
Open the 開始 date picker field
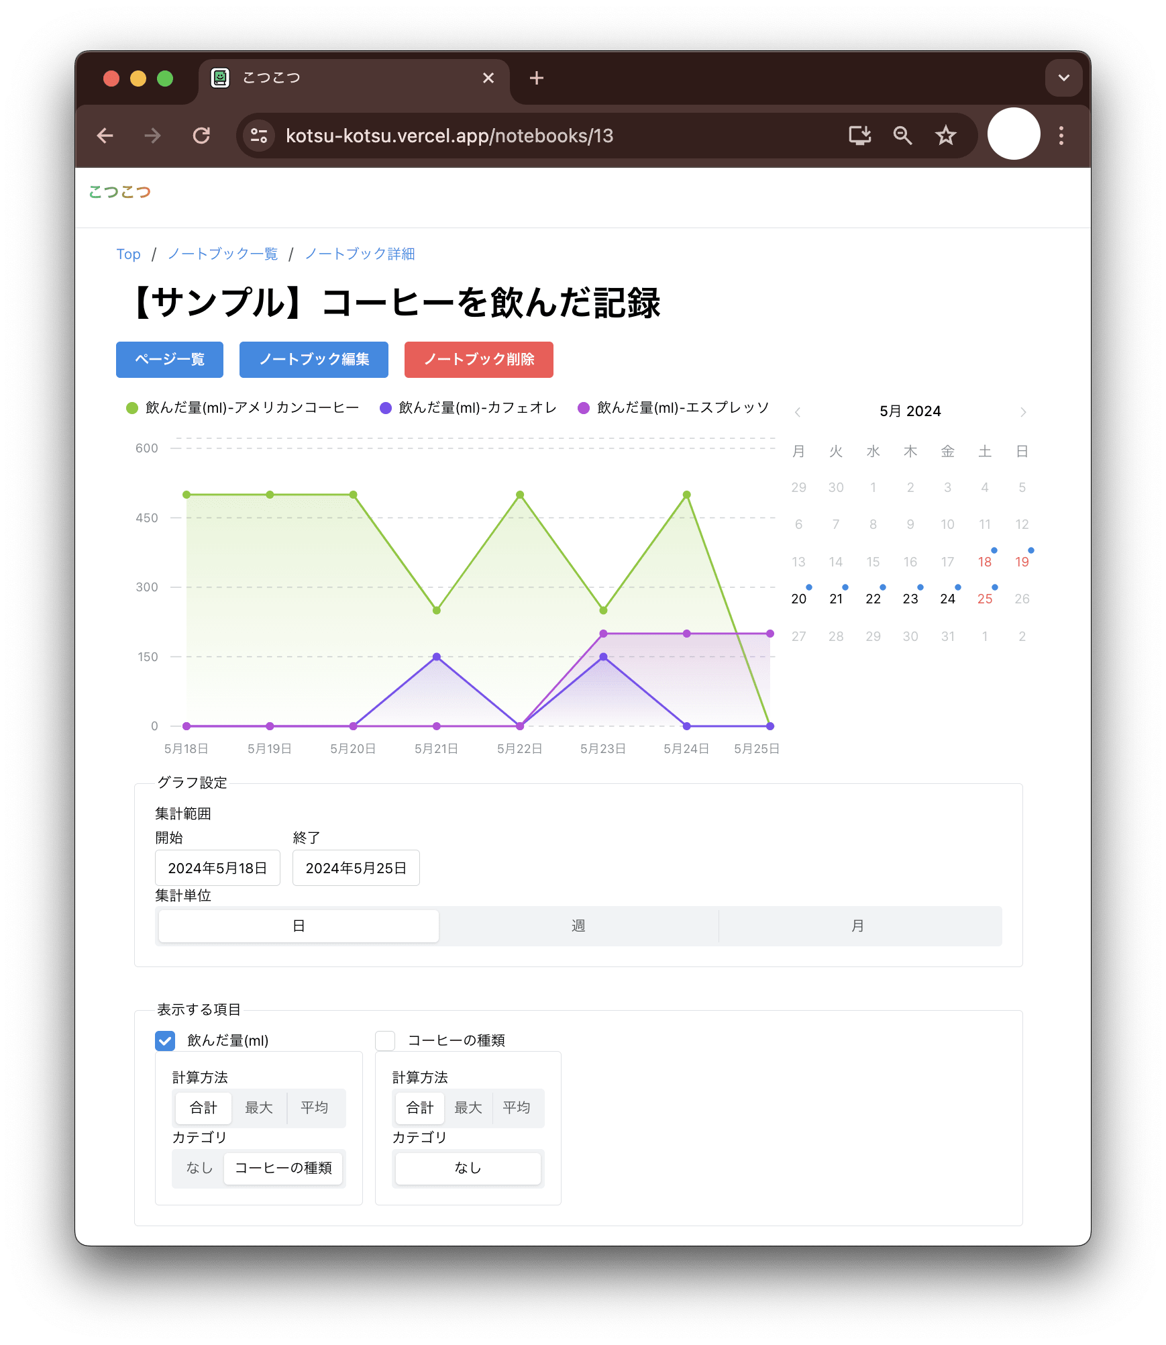(217, 868)
